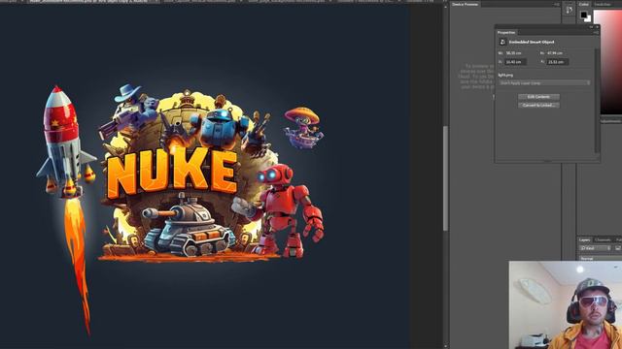Switch to the Layers panel tab
This screenshot has height=349, width=622.
[x=584, y=239]
